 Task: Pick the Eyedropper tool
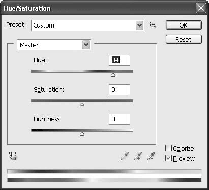point(125,156)
